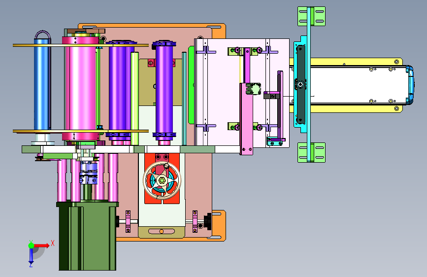Pick the blue shaft coupling above the motor
This screenshot has width=427, height=277.
(x=89, y=173)
